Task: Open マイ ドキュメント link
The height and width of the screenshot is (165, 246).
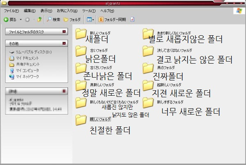Action: (27, 58)
